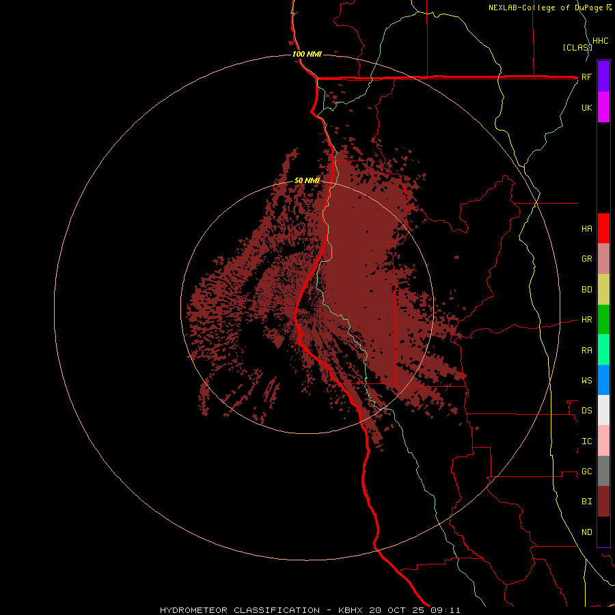Image resolution: width=615 pixels, height=615 pixels.
Task: Click the UK legend label
Action: tap(587, 108)
